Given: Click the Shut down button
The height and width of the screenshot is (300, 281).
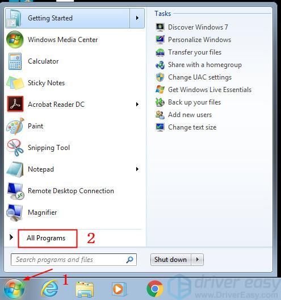Looking at the screenshot, I should pyautogui.click(x=171, y=260).
